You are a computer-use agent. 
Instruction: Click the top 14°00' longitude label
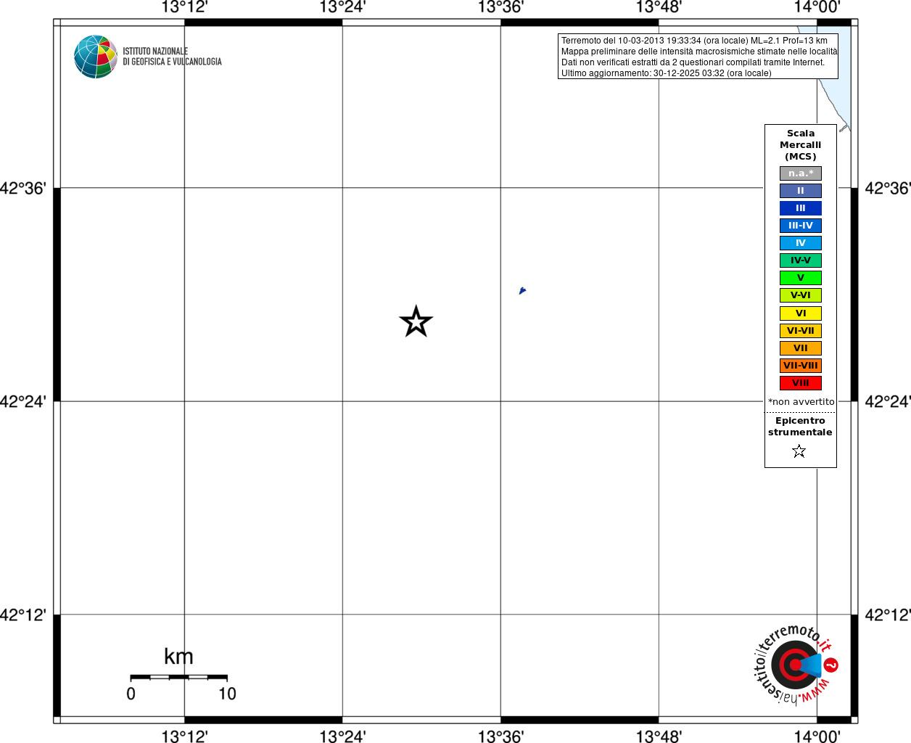(x=817, y=7)
